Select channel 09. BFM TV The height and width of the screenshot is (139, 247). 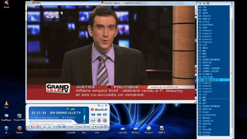coord(214,19)
